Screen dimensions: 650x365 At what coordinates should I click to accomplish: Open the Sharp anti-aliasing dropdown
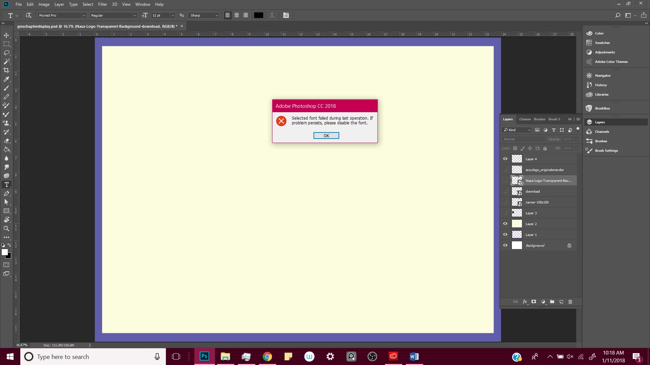click(x=217, y=15)
